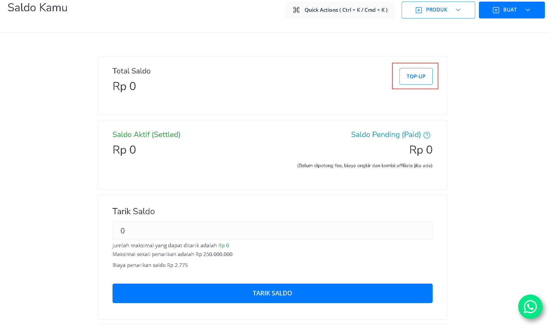Image resolution: width=550 pixels, height=325 pixels.
Task: Click the Tarik Saldo section heading
Action: [134, 211]
